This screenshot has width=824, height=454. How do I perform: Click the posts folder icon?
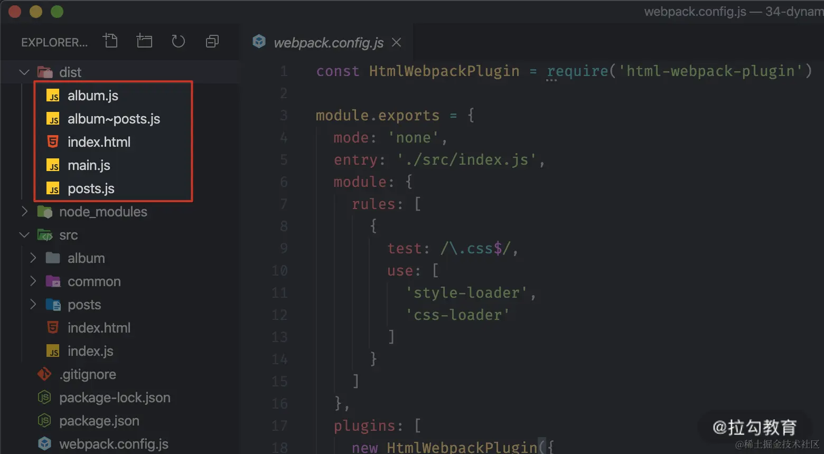[53, 305]
